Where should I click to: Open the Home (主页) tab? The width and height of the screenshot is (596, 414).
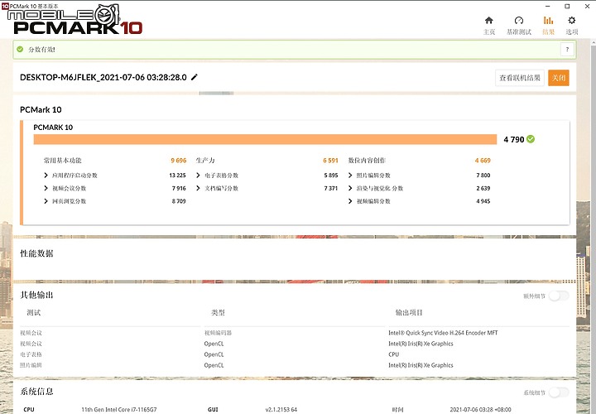(x=489, y=26)
